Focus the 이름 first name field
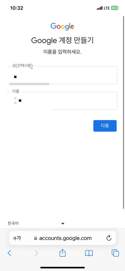Image resolution: width=125 pixels, height=271 pixels. click(62, 101)
